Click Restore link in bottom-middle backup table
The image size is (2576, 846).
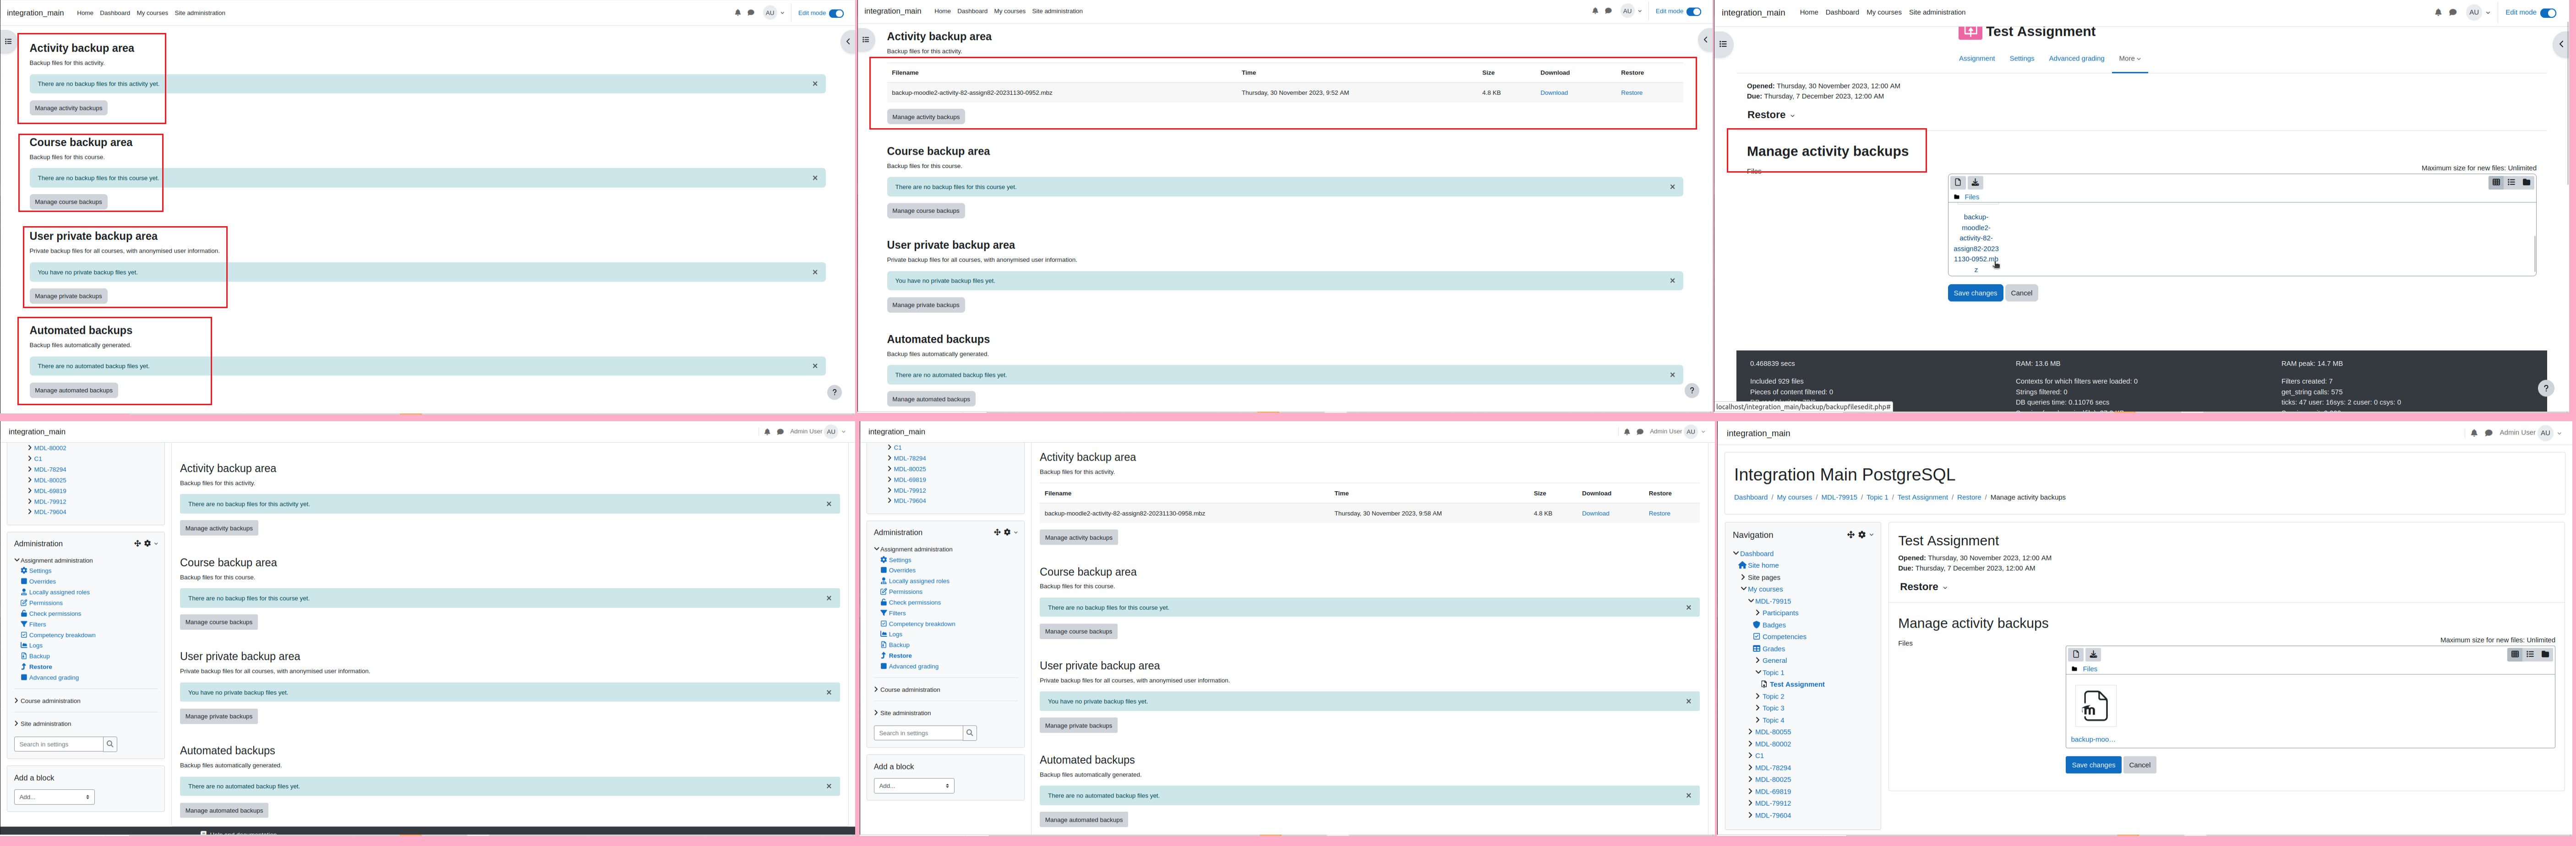pyautogui.click(x=1659, y=514)
